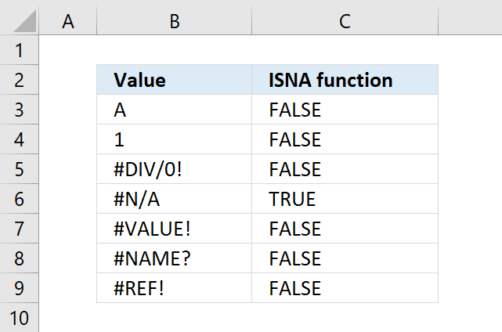Select cell containing #VALUE!
This screenshot has height=332, width=502.
(x=175, y=229)
